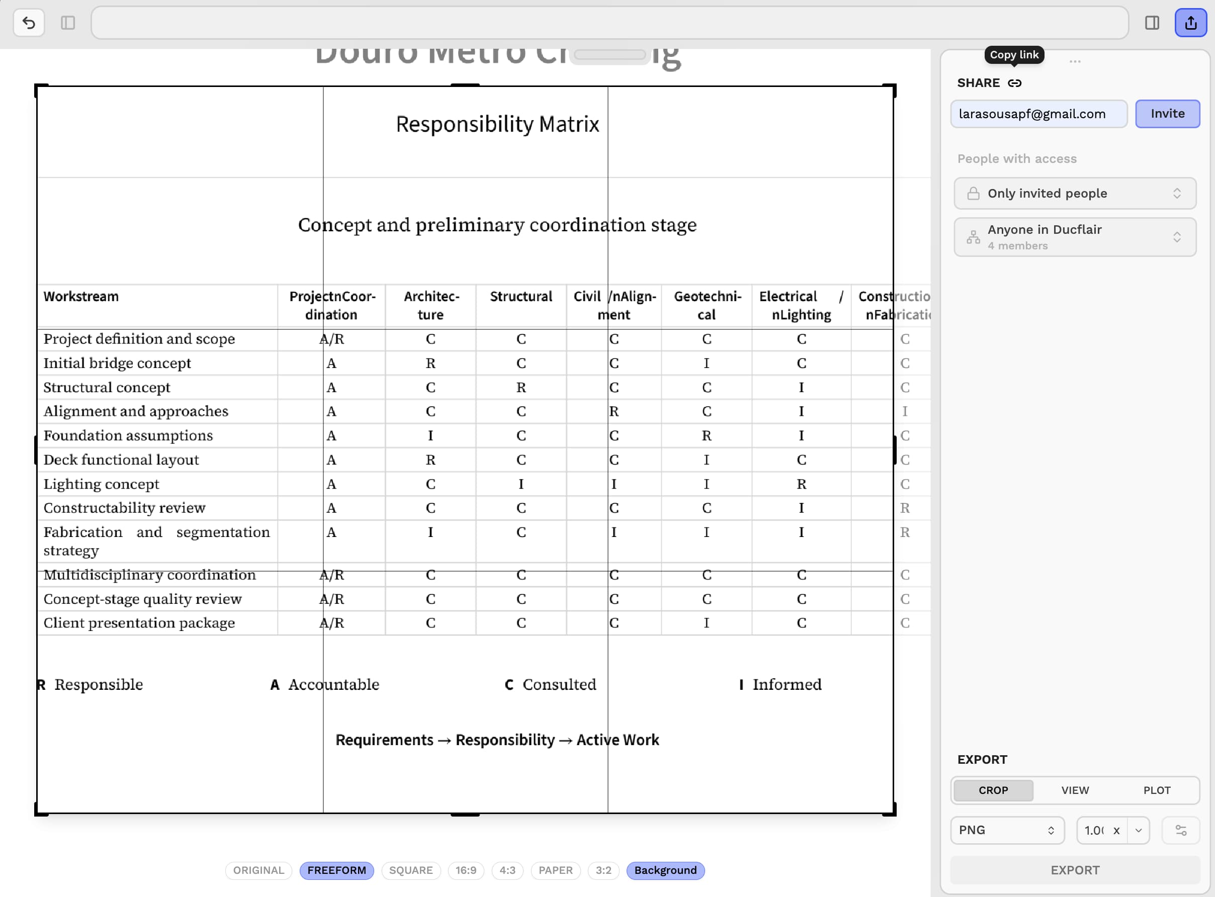The image size is (1215, 897).
Task: Click 'Responsibility Matrix' title text
Action: click(497, 124)
